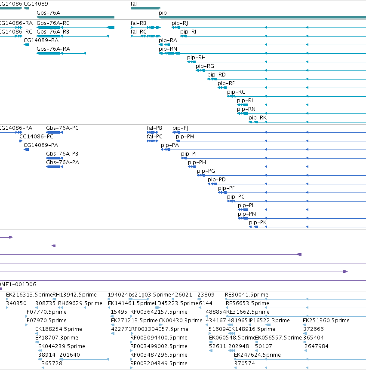Viewport: 366px width, 370px height.
Task: Click EST RP003487296.5prime
Action: pyautogui.click(x=159, y=355)
